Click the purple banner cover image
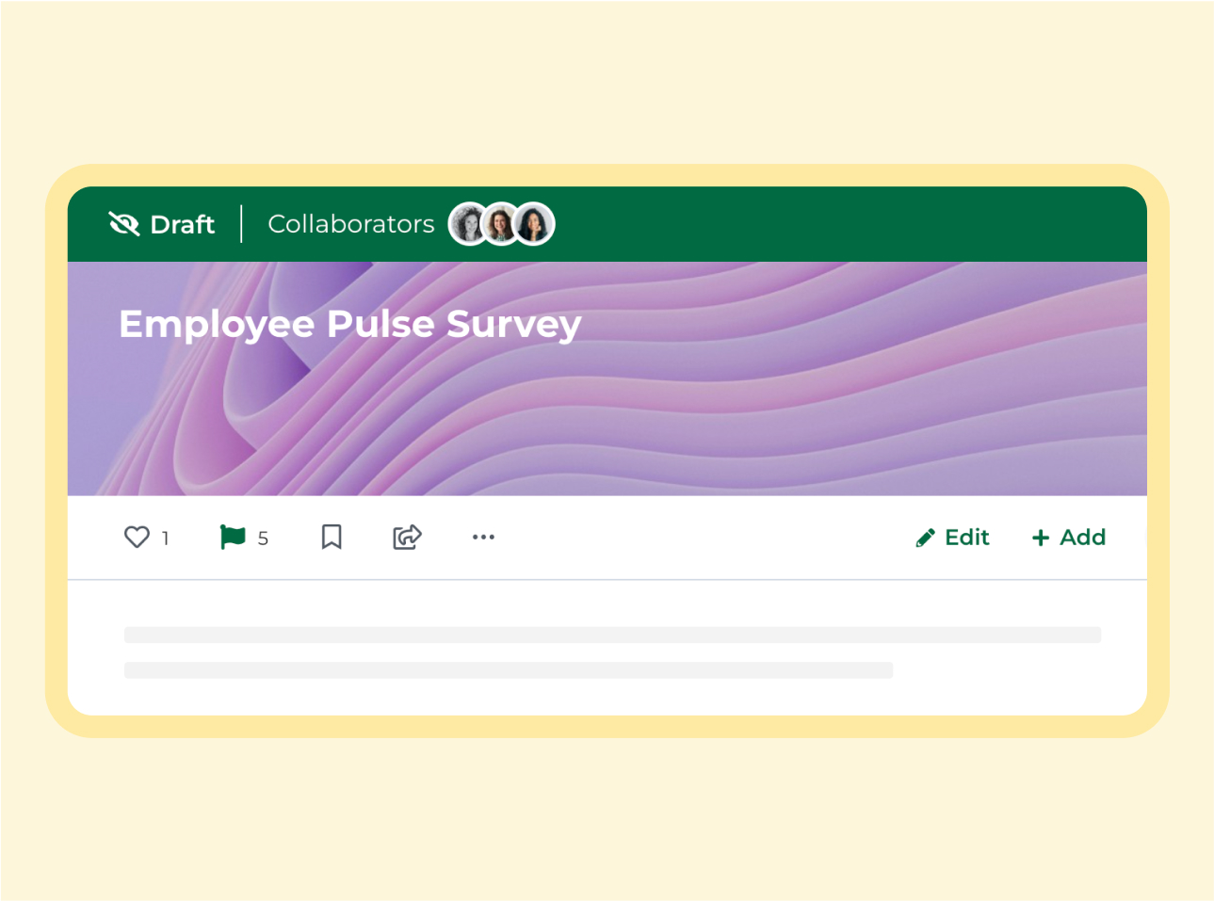 (x=607, y=414)
